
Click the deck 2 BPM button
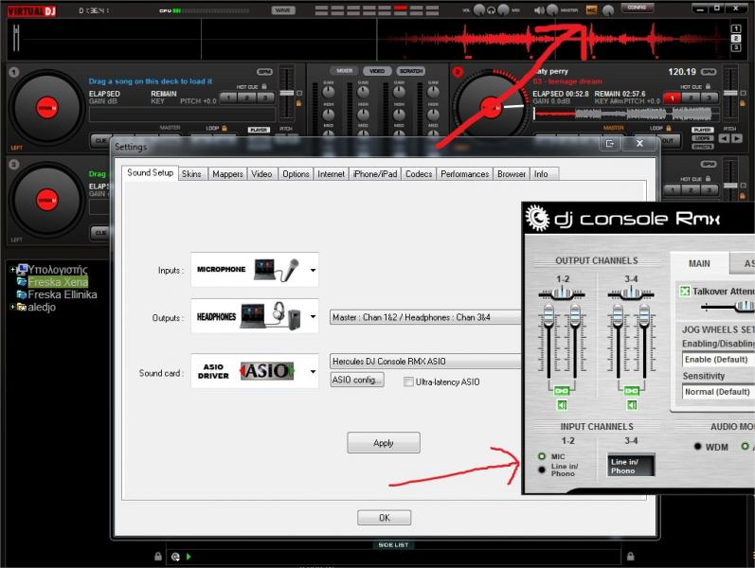[x=709, y=72]
